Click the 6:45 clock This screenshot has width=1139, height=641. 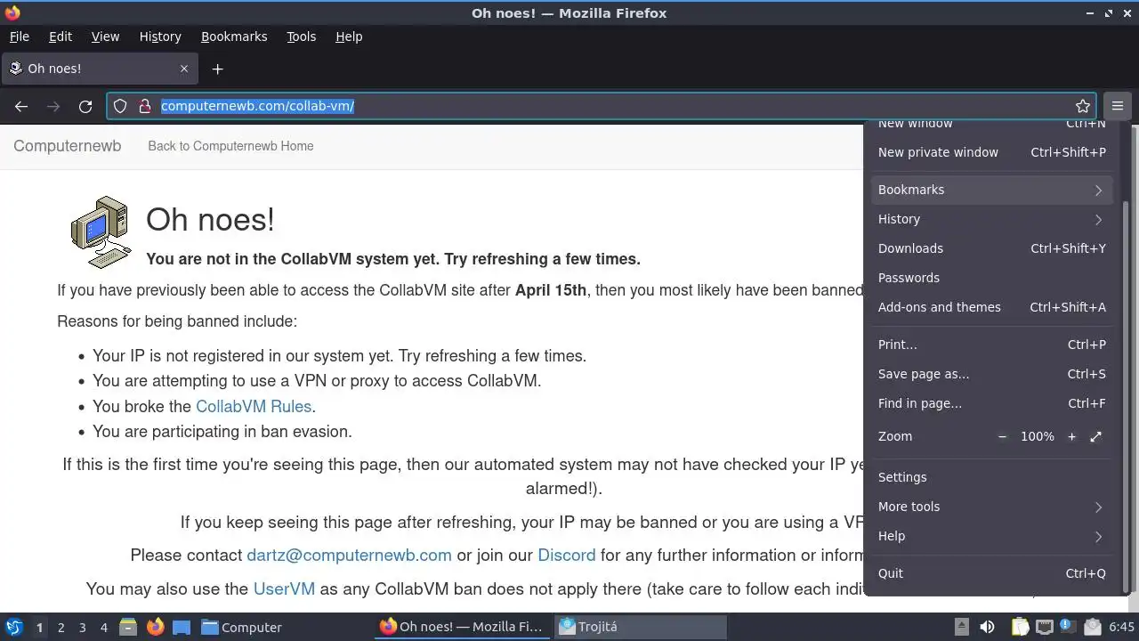tap(1121, 627)
